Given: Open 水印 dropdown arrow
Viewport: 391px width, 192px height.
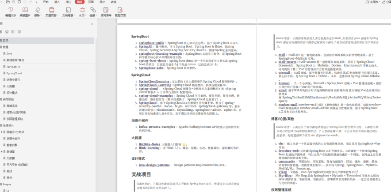Looking at the screenshot, I should click(x=86, y=15).
